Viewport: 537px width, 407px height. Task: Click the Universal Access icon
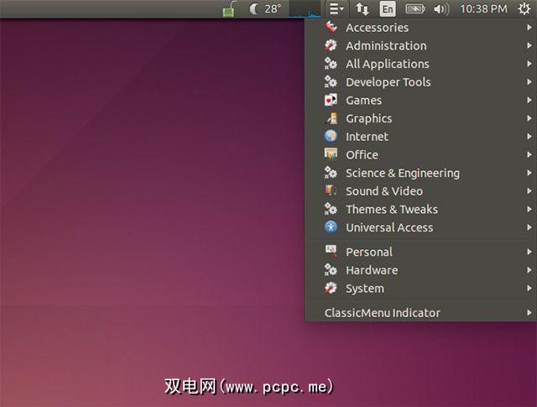point(331,227)
